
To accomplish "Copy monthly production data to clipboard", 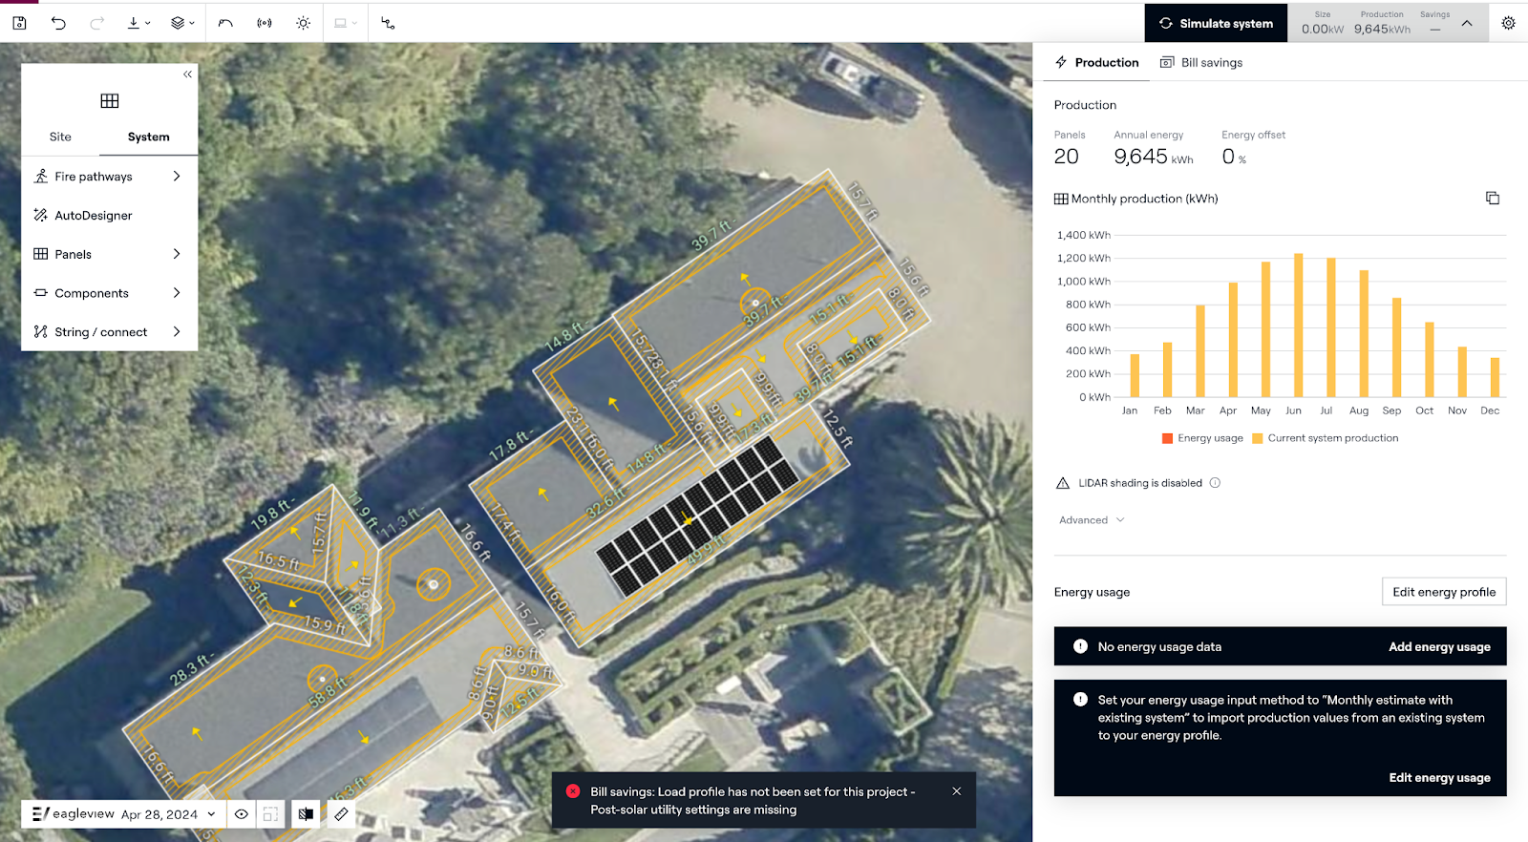I will [x=1492, y=199].
